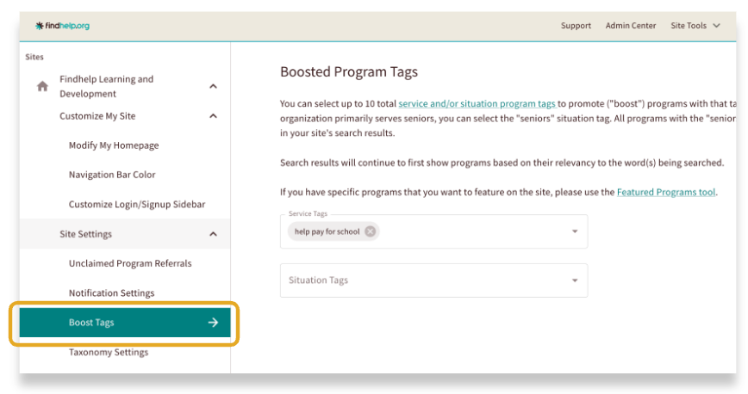Click Support in the top bar
The width and height of the screenshot is (748, 394).
point(576,26)
